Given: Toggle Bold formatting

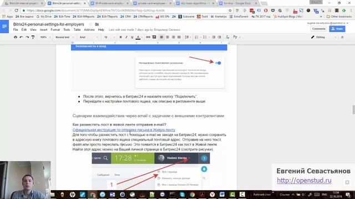Looking at the screenshot, I should (x=120, y=37).
